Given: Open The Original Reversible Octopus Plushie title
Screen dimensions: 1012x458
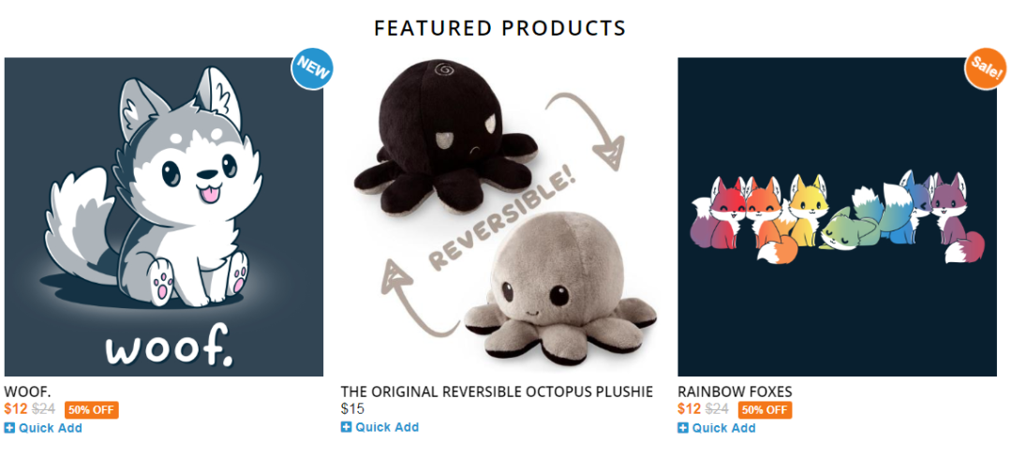Looking at the screenshot, I should (497, 392).
